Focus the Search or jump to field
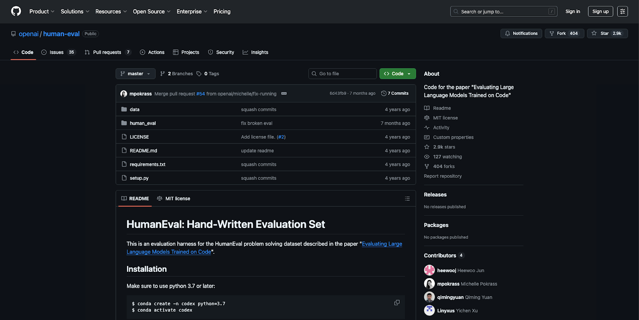 [x=504, y=12]
